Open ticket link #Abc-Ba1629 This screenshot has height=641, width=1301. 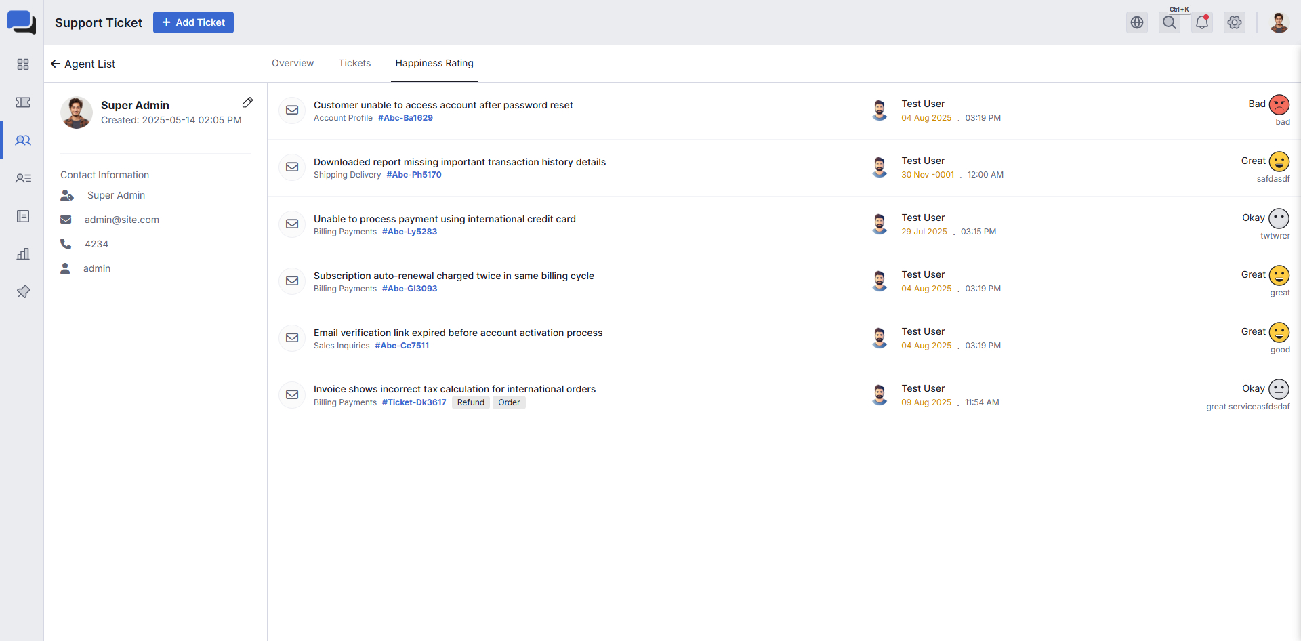tap(405, 118)
